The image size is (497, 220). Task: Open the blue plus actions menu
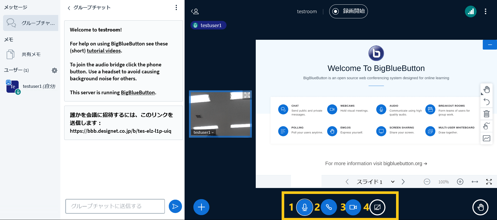click(x=201, y=207)
